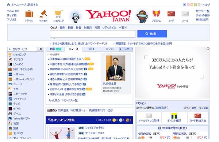This screenshot has width=219, height=142.
Task: Switch to the 経済 tab
Action: point(92,49)
